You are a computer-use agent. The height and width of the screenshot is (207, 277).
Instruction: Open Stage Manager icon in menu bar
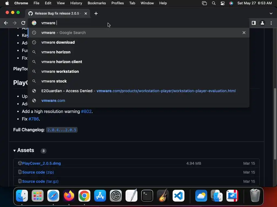click(x=205, y=3)
